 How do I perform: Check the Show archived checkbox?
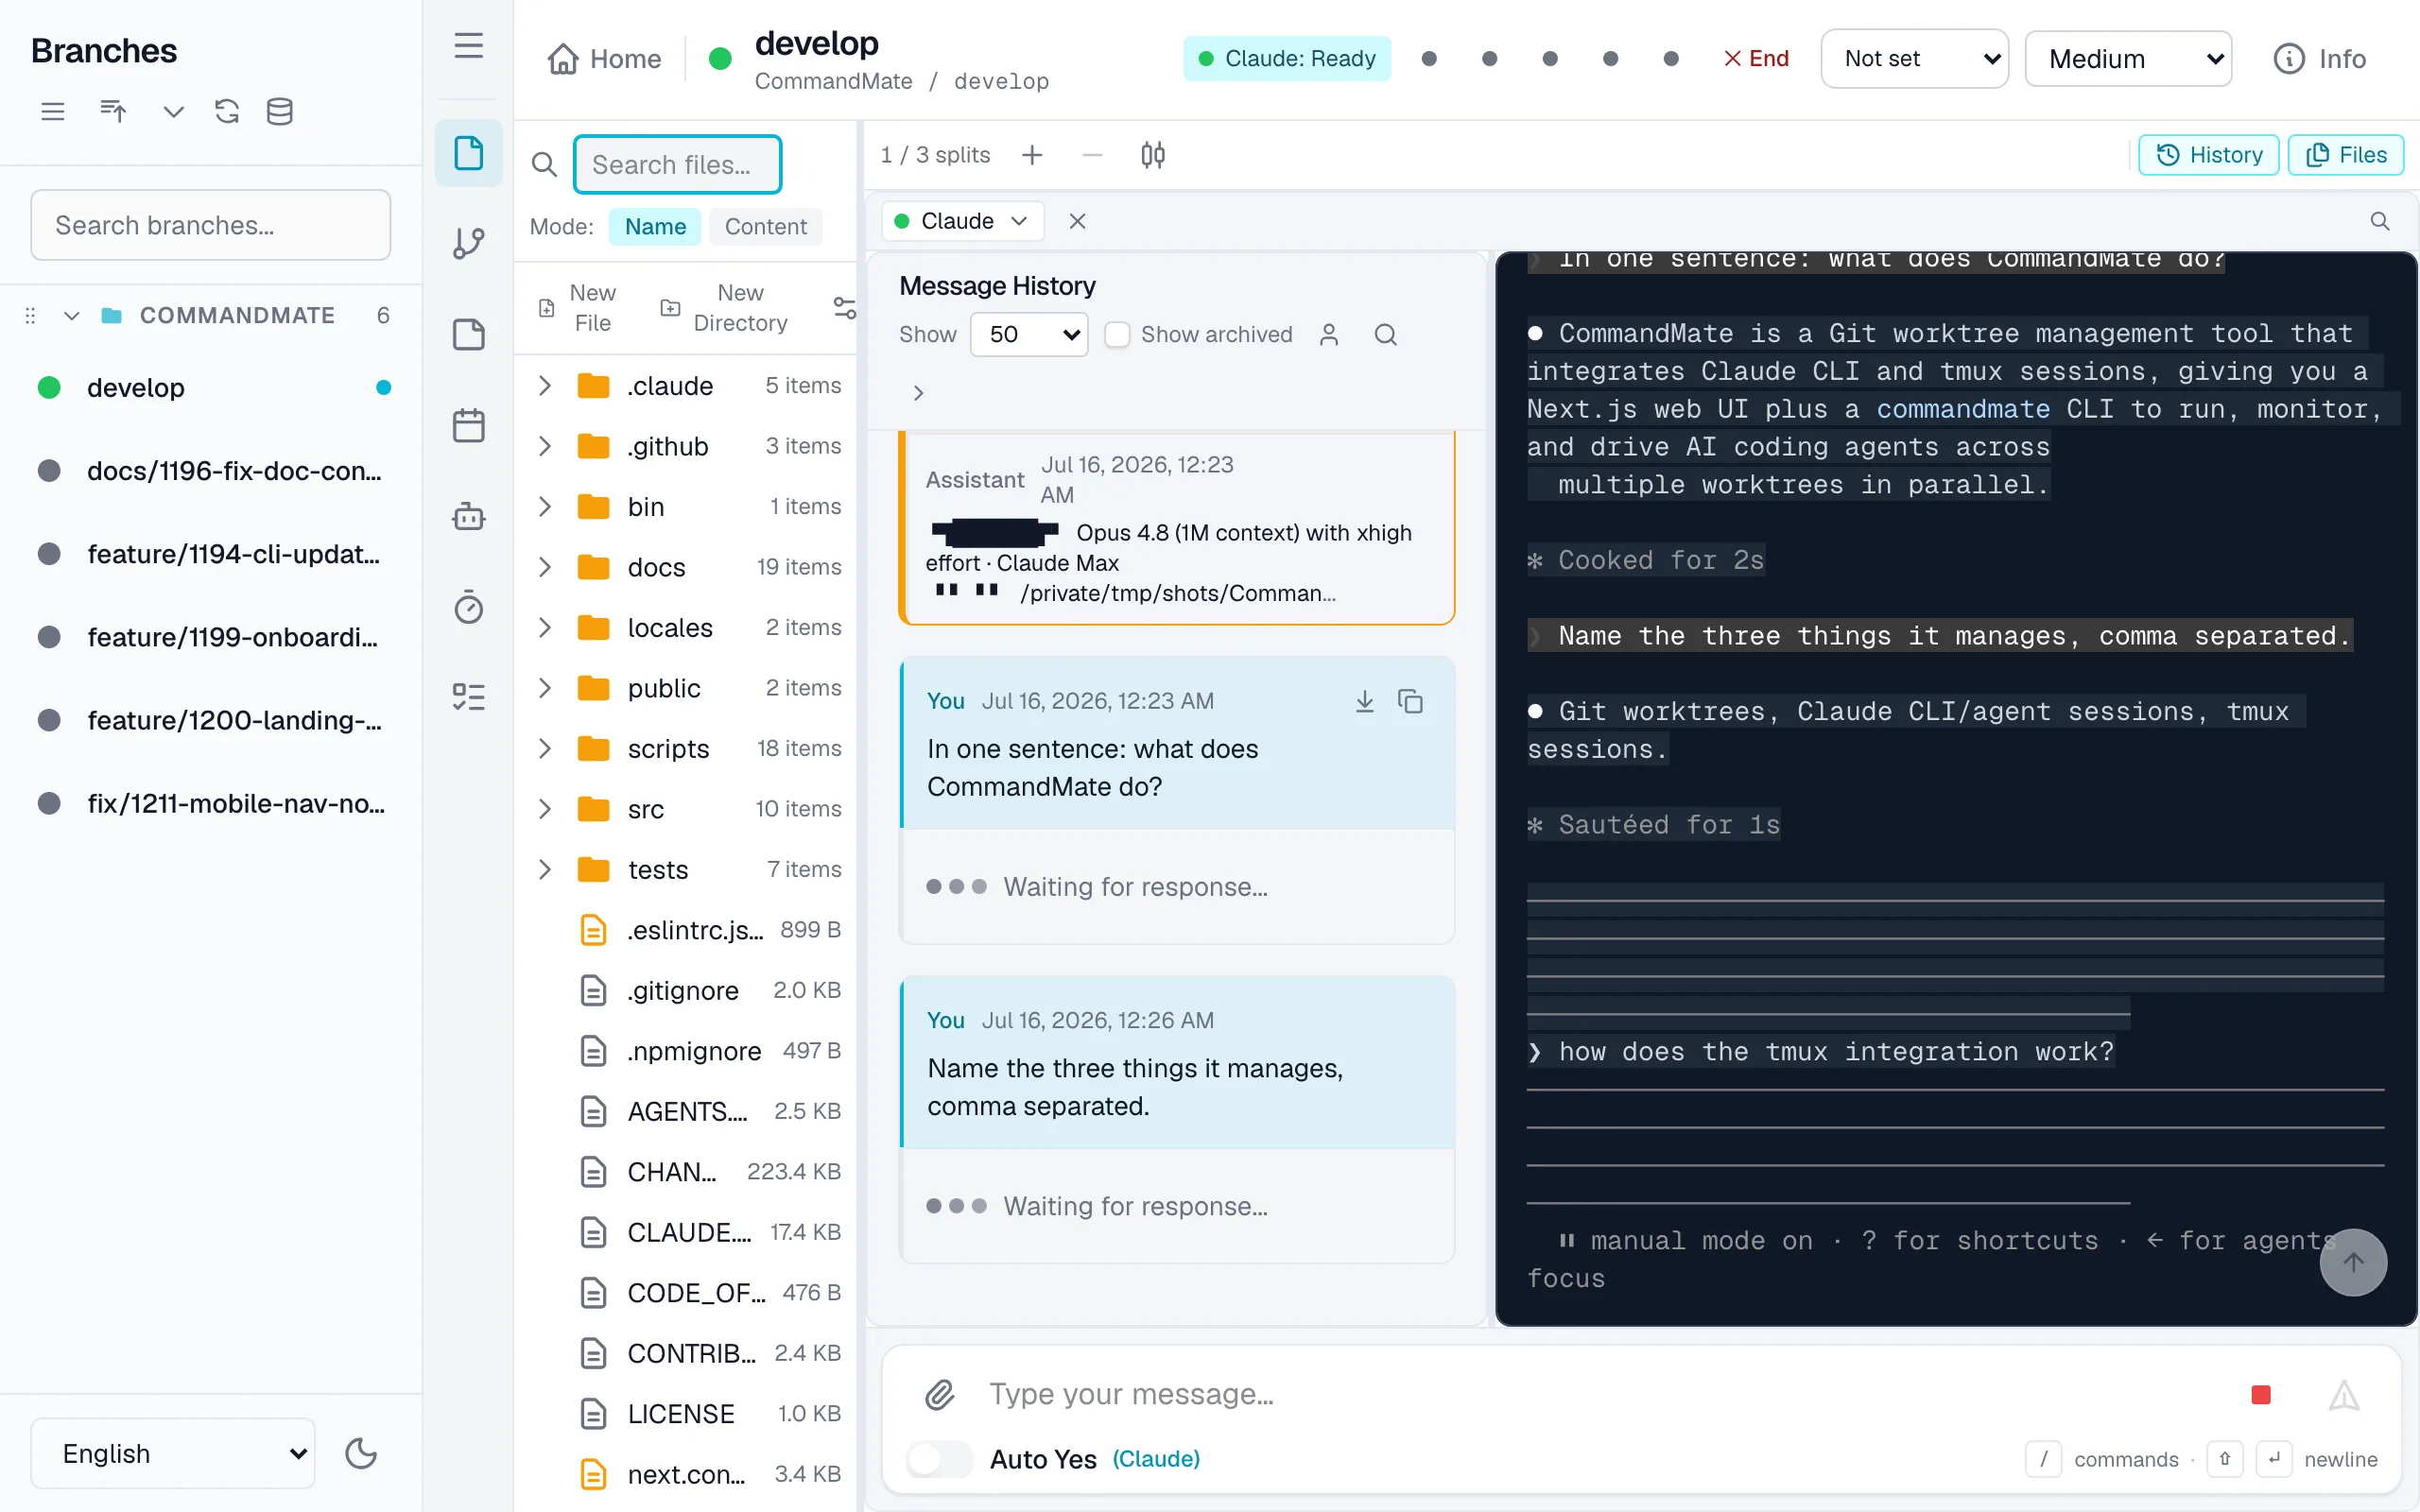tap(1117, 334)
